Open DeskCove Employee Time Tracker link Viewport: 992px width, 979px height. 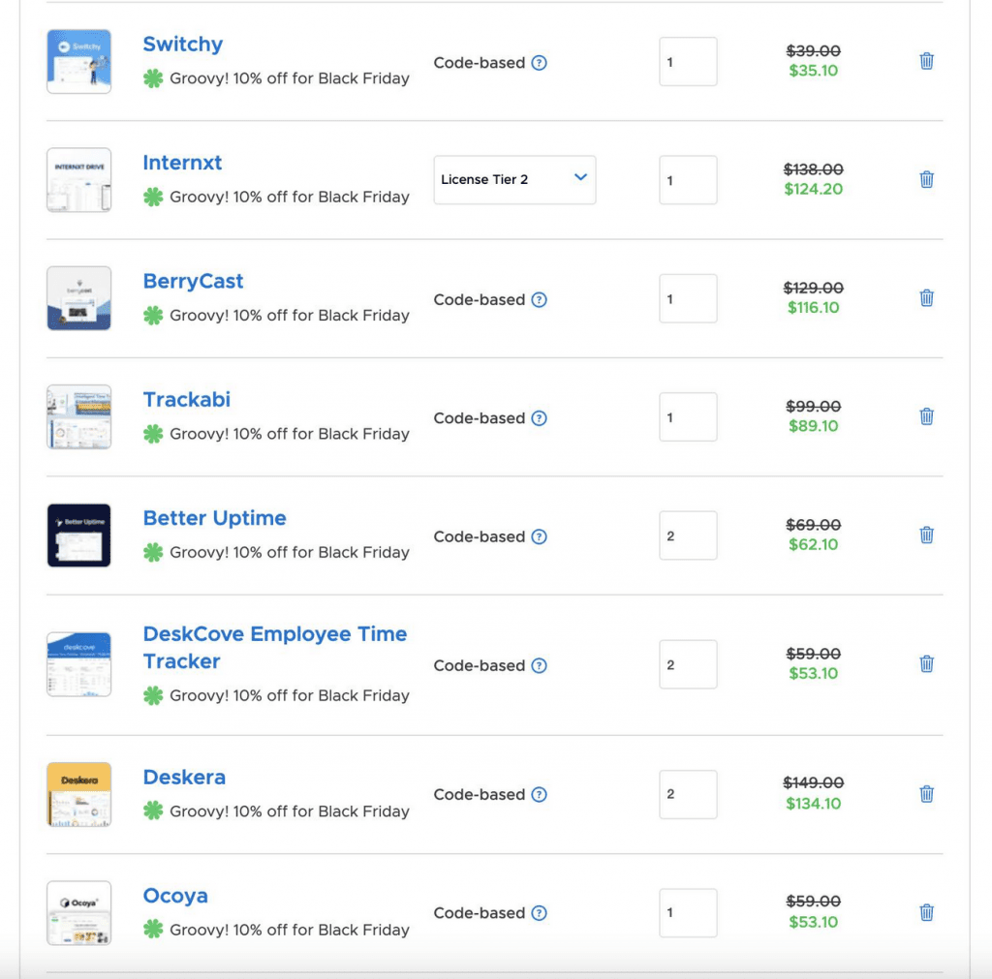274,648
